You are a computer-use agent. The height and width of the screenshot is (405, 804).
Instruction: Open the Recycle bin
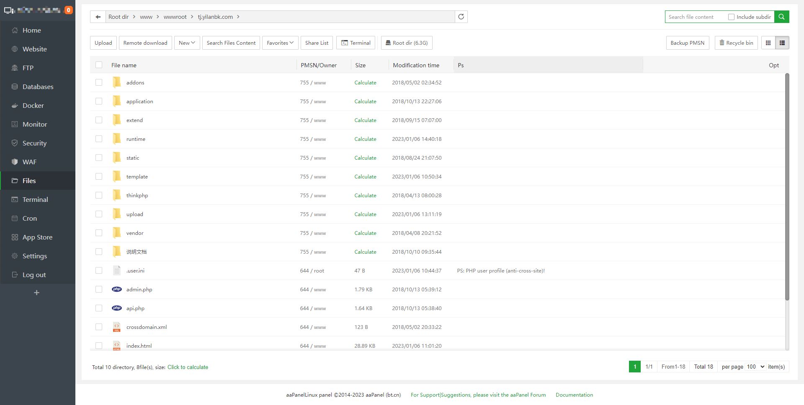click(x=736, y=43)
